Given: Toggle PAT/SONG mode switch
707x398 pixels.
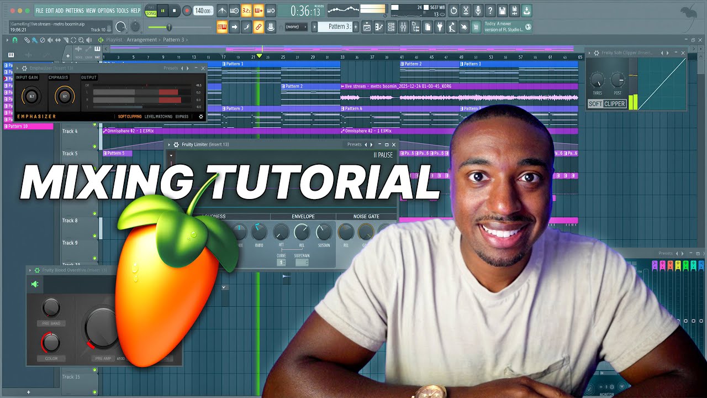Looking at the screenshot, I should tap(150, 11).
